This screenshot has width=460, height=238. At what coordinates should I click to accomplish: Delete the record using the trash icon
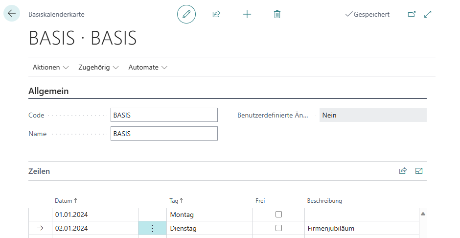pos(277,14)
